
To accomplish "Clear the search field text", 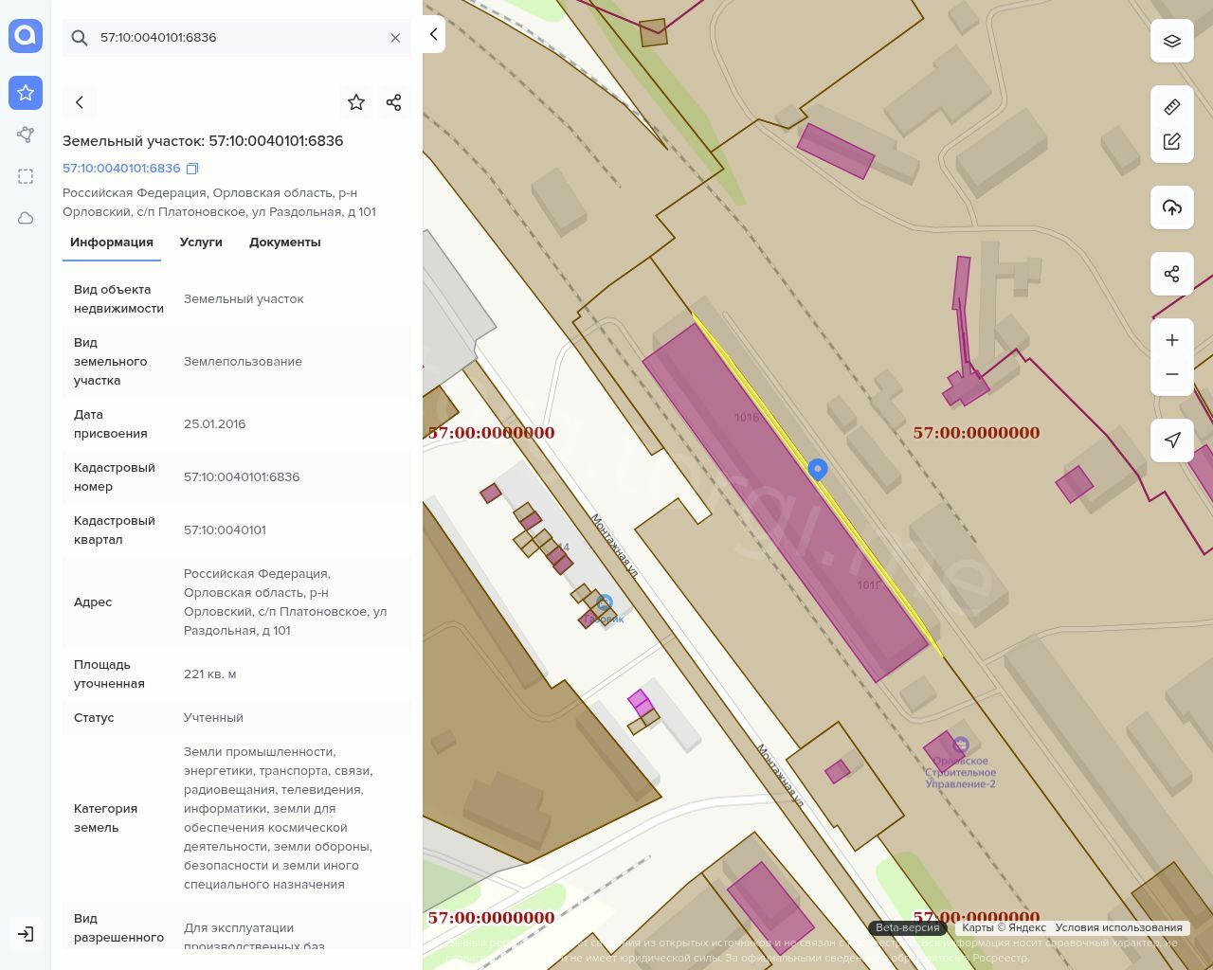I will click(x=395, y=38).
